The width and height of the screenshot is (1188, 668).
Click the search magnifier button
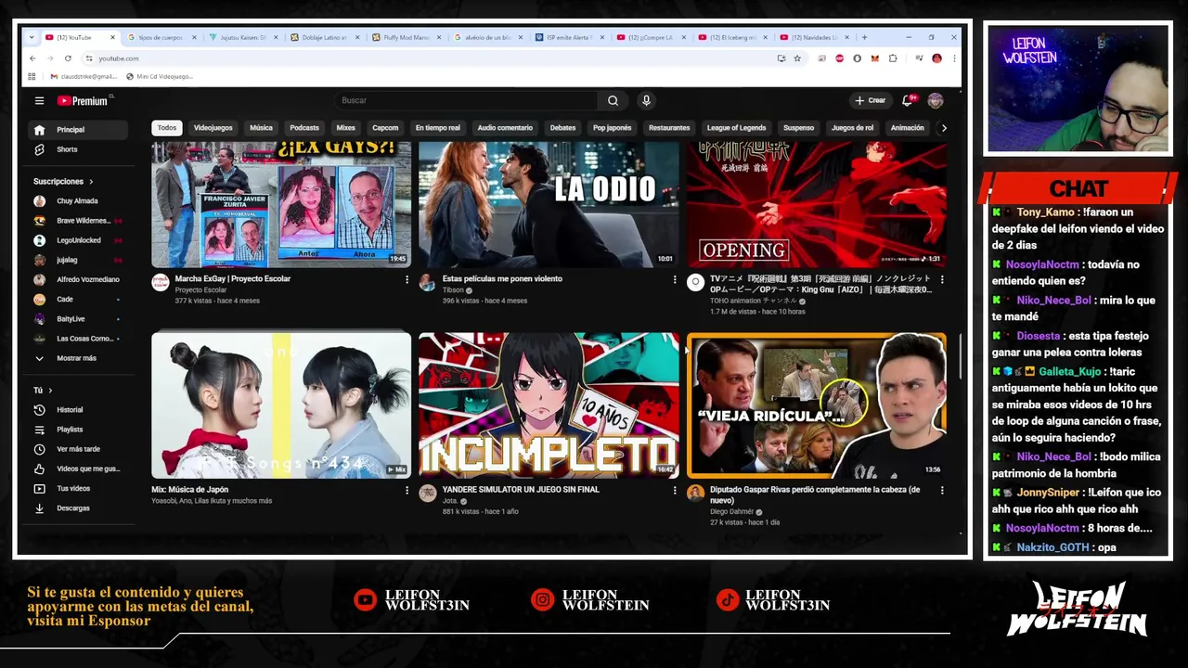(613, 100)
